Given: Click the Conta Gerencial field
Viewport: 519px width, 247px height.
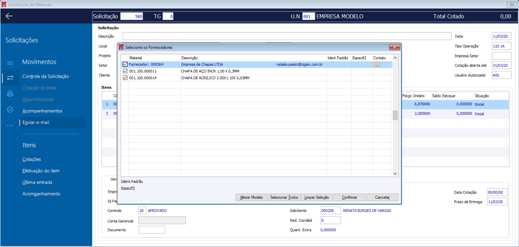Looking at the screenshot, I should point(162,220).
